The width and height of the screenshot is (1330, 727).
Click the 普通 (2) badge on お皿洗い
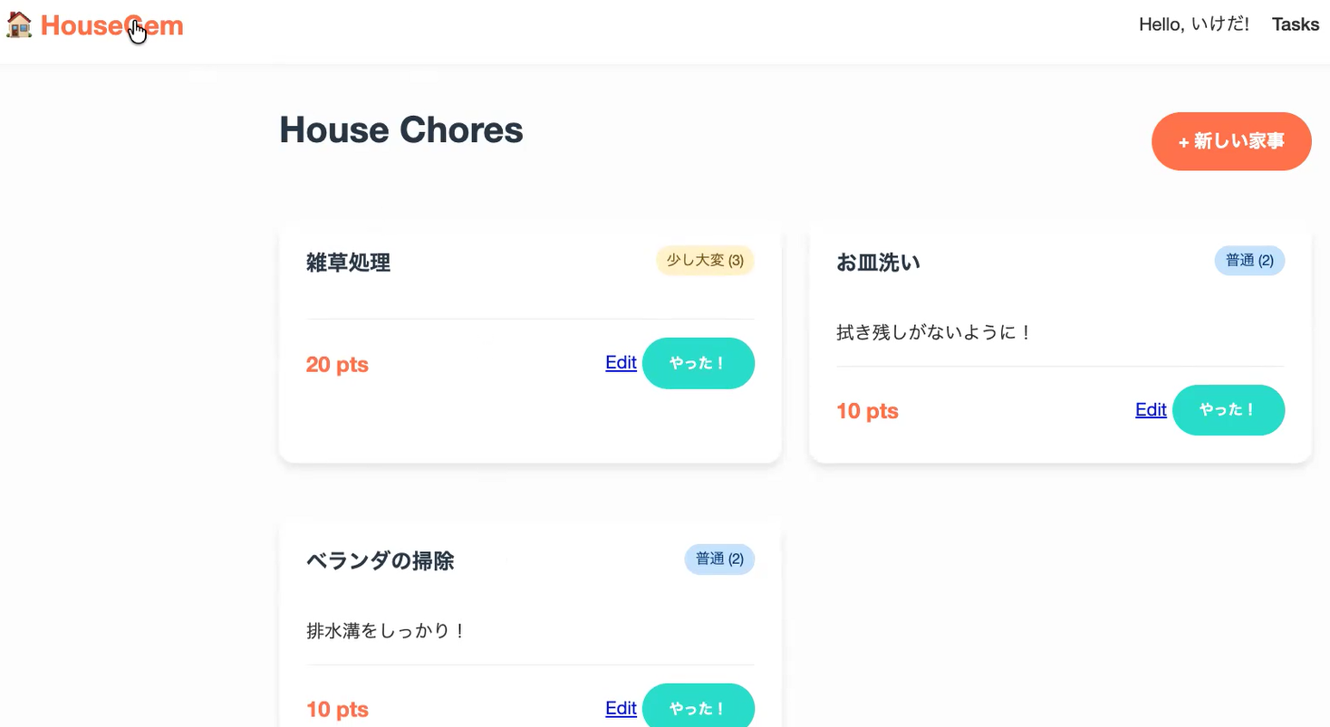1248,261
